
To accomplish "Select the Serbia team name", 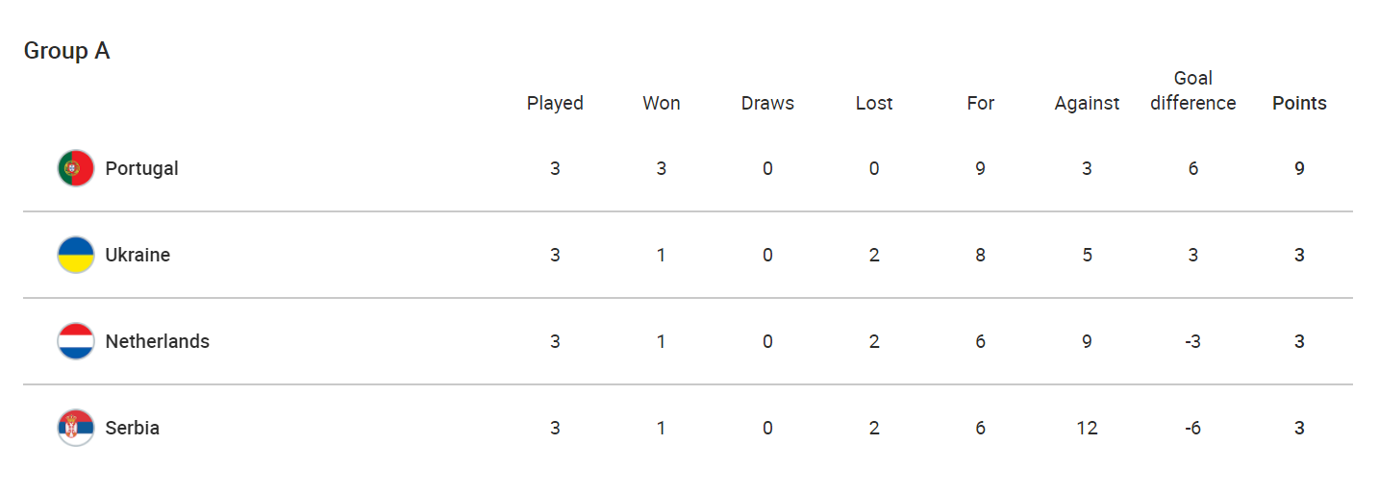I will click(x=132, y=428).
